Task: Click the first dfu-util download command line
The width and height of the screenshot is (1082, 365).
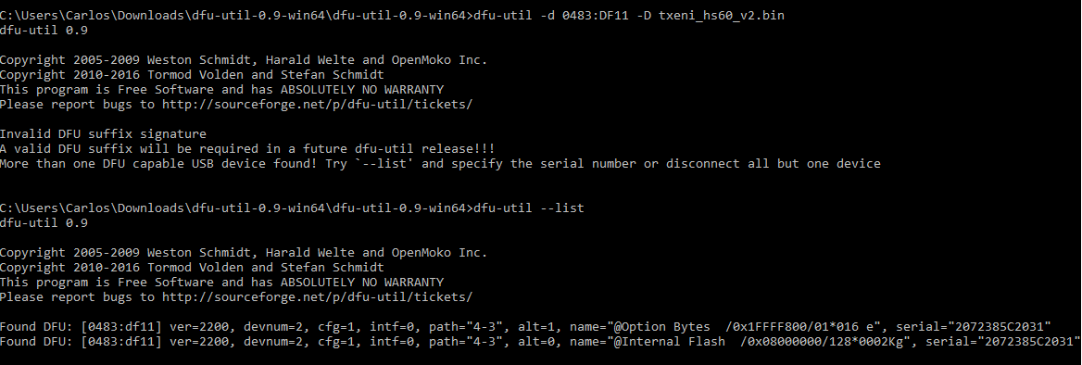Action: pyautogui.click(x=392, y=15)
